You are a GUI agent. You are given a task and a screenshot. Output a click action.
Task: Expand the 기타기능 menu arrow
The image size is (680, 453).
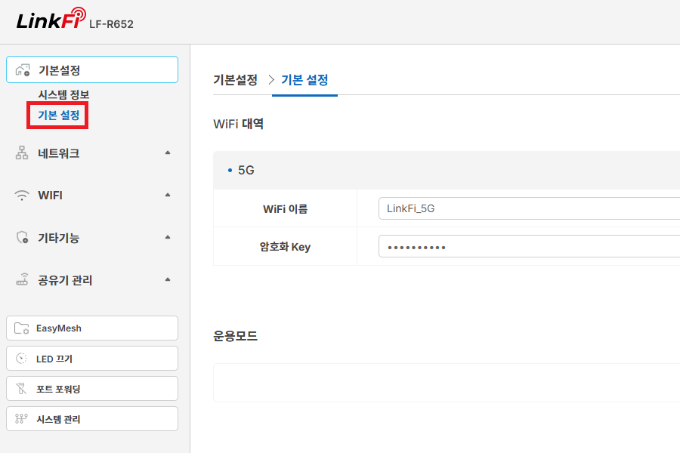(168, 237)
